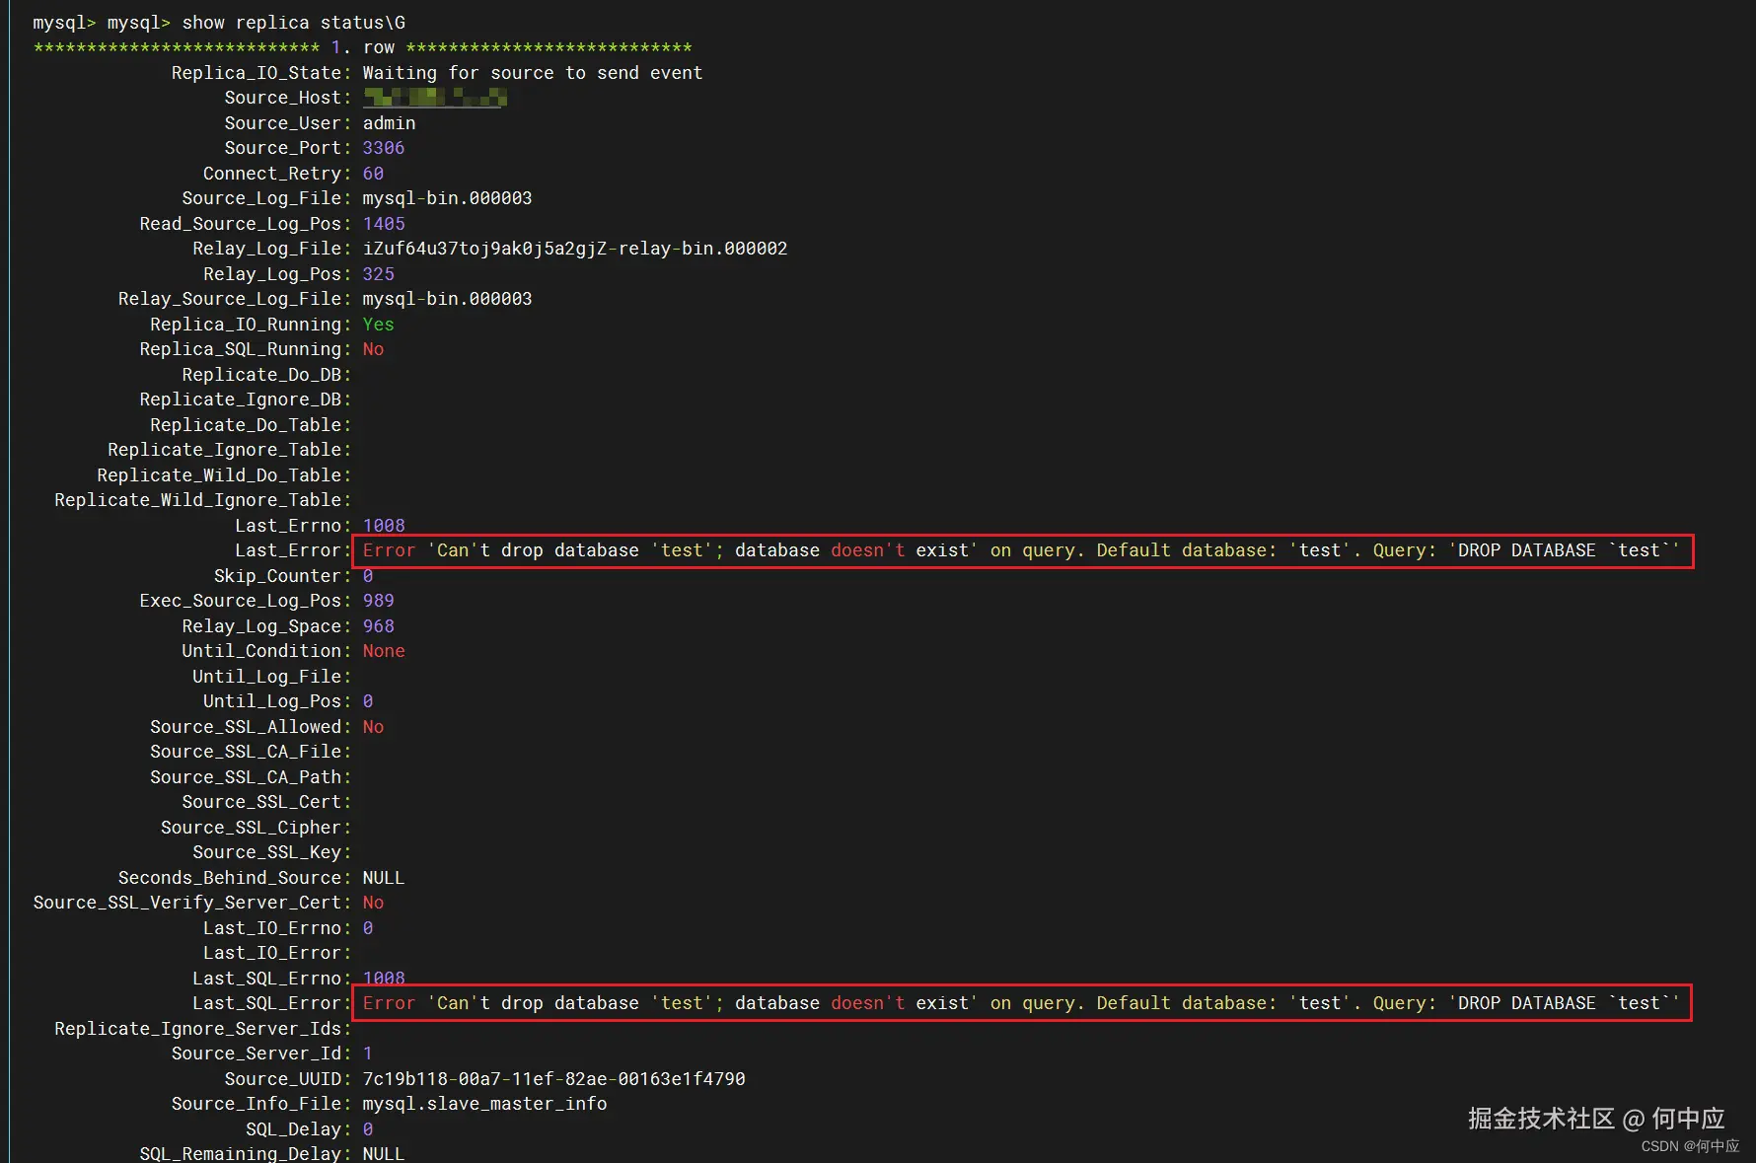Click 'mysql-bin.000003' in the Relay_Source_Log_File row
This screenshot has height=1163, width=1756.
coord(447,299)
